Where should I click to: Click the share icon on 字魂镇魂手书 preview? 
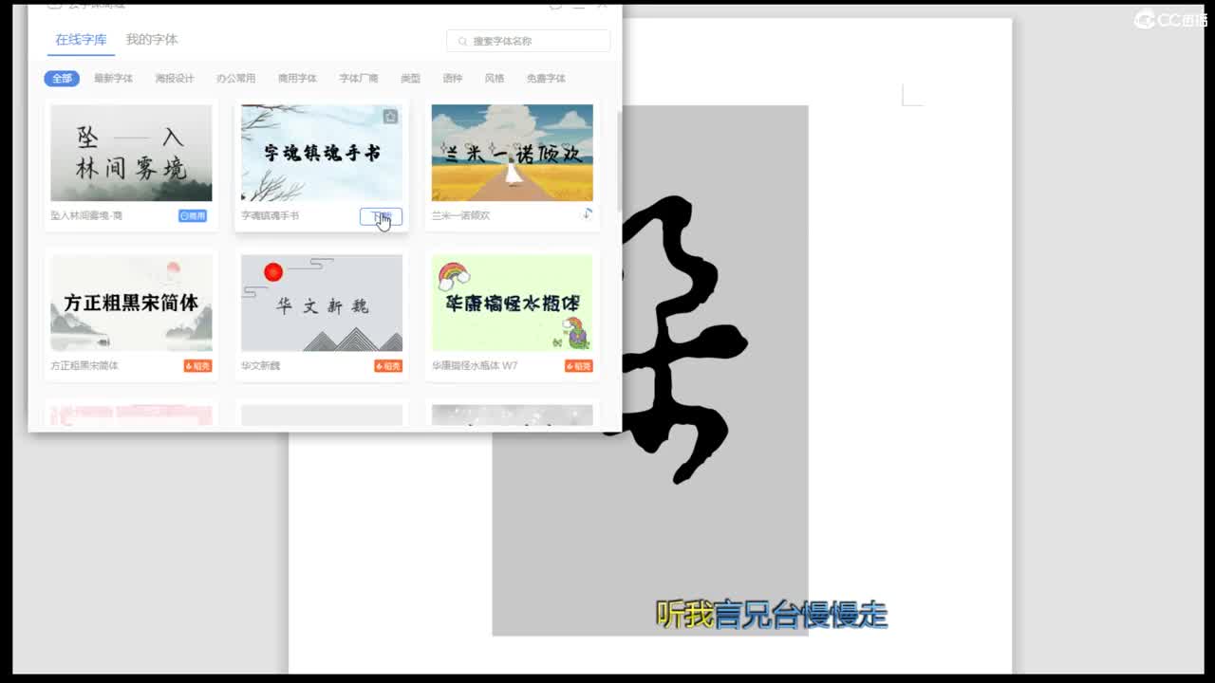coord(390,115)
